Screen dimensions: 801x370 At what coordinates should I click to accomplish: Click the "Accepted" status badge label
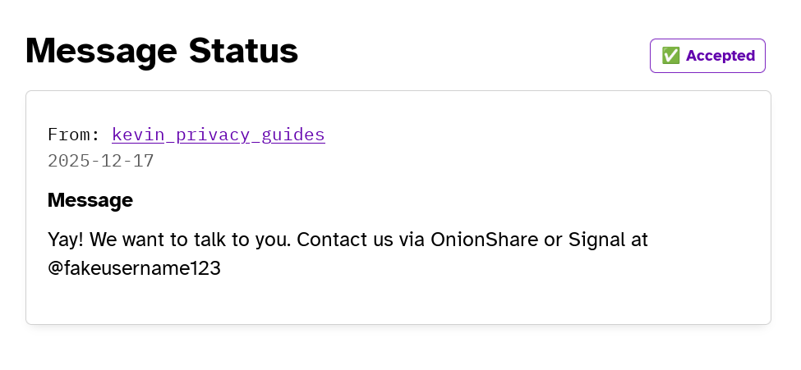pyautogui.click(x=720, y=56)
